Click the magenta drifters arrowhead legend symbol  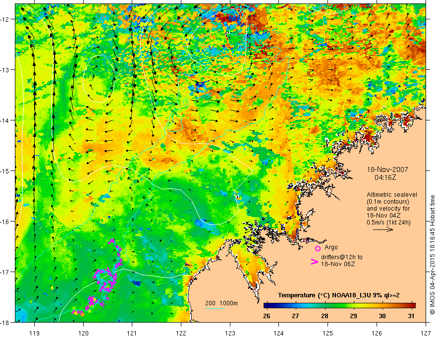(315, 262)
